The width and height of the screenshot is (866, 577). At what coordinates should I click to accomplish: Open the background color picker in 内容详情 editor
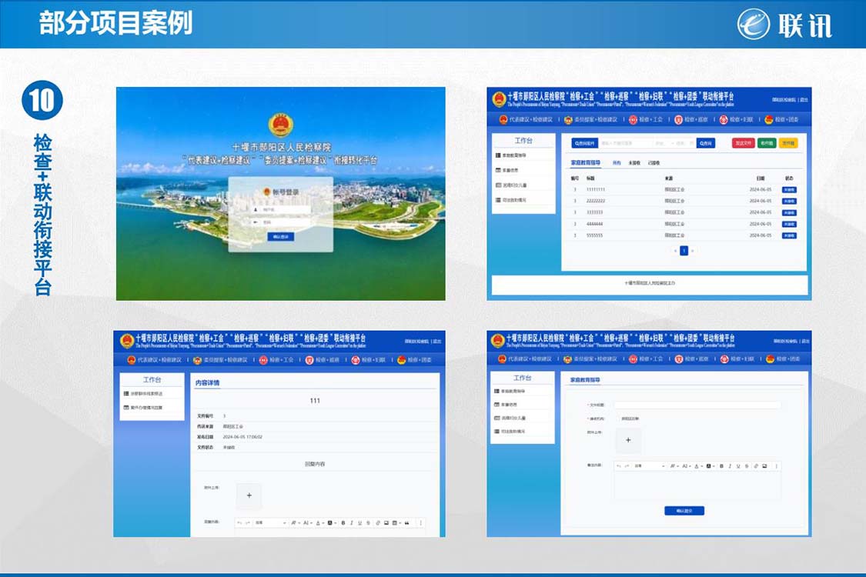tap(331, 523)
